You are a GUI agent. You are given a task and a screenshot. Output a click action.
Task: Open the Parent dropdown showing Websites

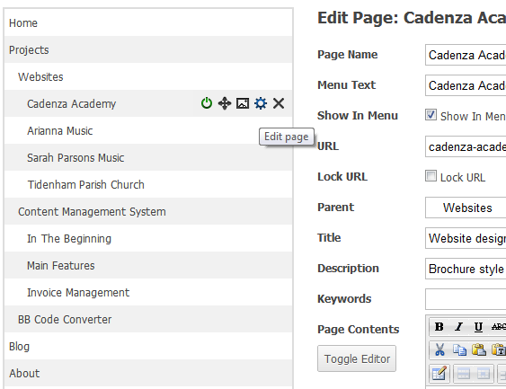tap(466, 208)
